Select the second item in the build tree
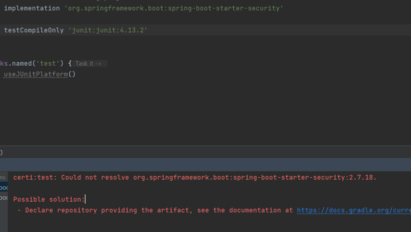 point(4,198)
